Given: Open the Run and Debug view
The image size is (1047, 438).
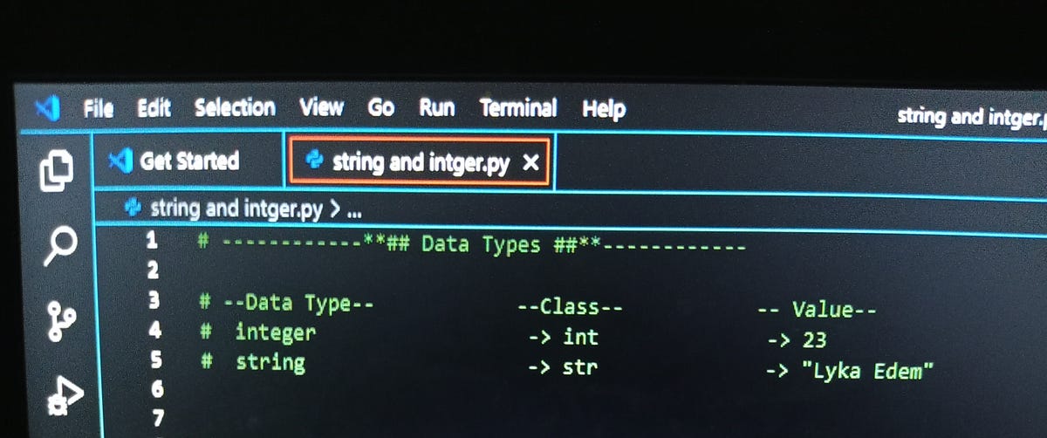Looking at the screenshot, I should coord(67,397).
